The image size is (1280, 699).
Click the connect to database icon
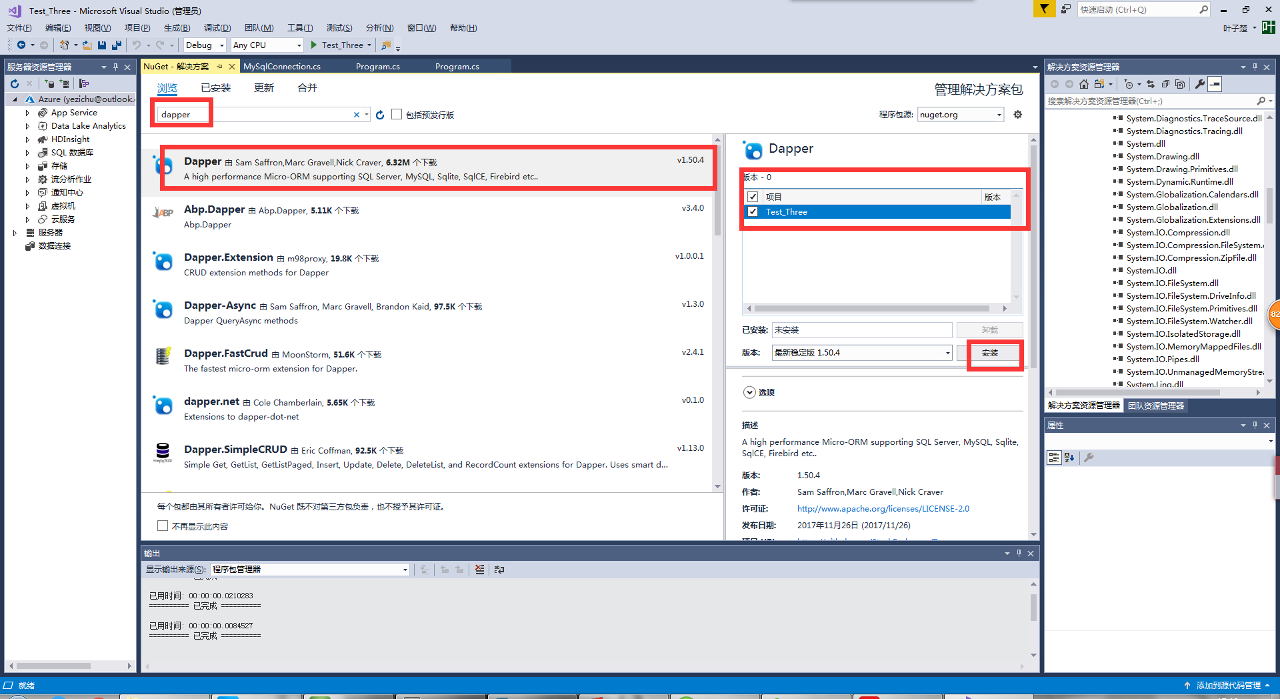point(50,83)
